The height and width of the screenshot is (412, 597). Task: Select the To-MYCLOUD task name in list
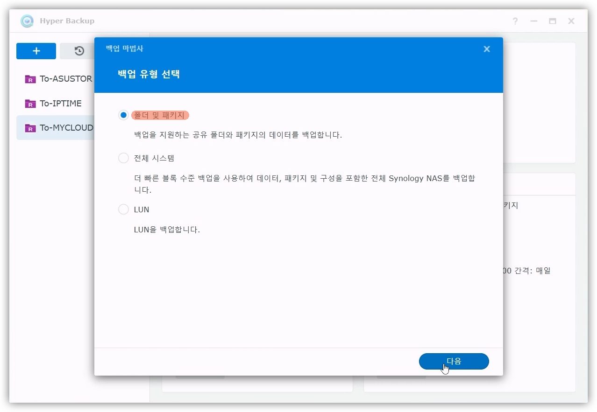pyautogui.click(x=66, y=128)
